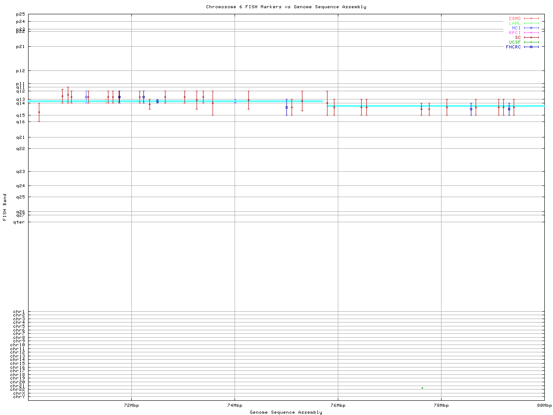Click the FHCRC legend marker symbol
The width and height of the screenshot is (553, 415).
point(531,47)
